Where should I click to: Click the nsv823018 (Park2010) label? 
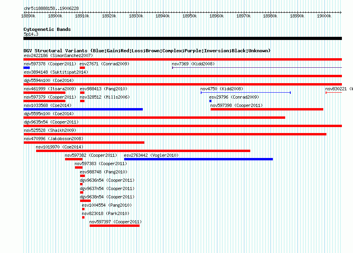click(x=106, y=213)
